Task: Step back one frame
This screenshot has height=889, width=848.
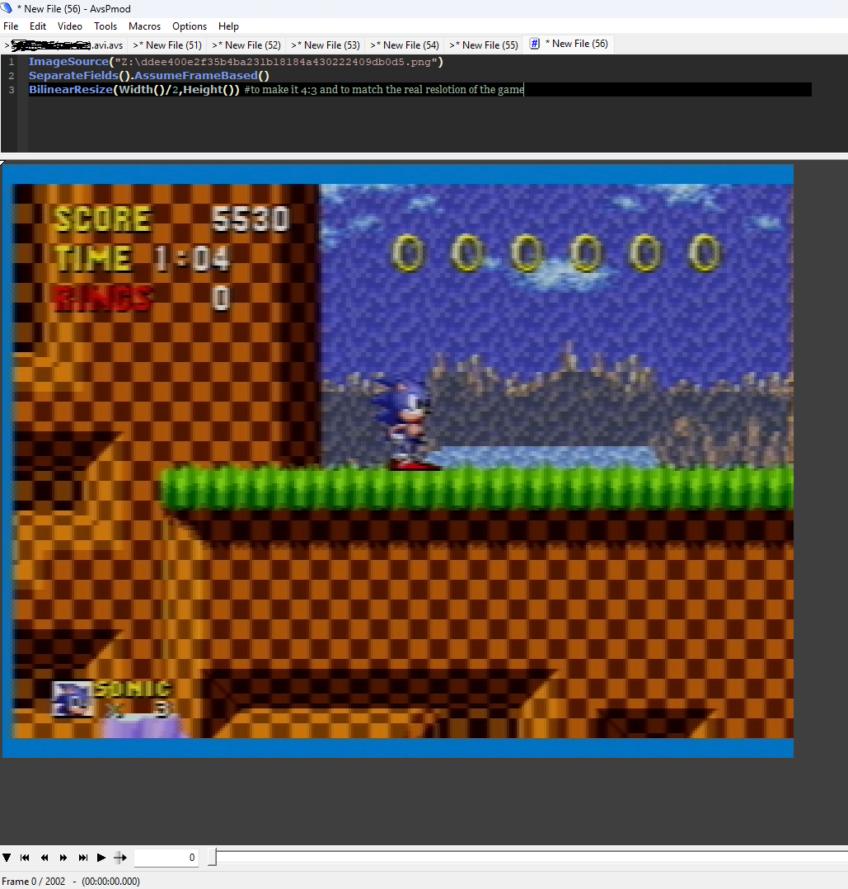Action: click(x=45, y=858)
